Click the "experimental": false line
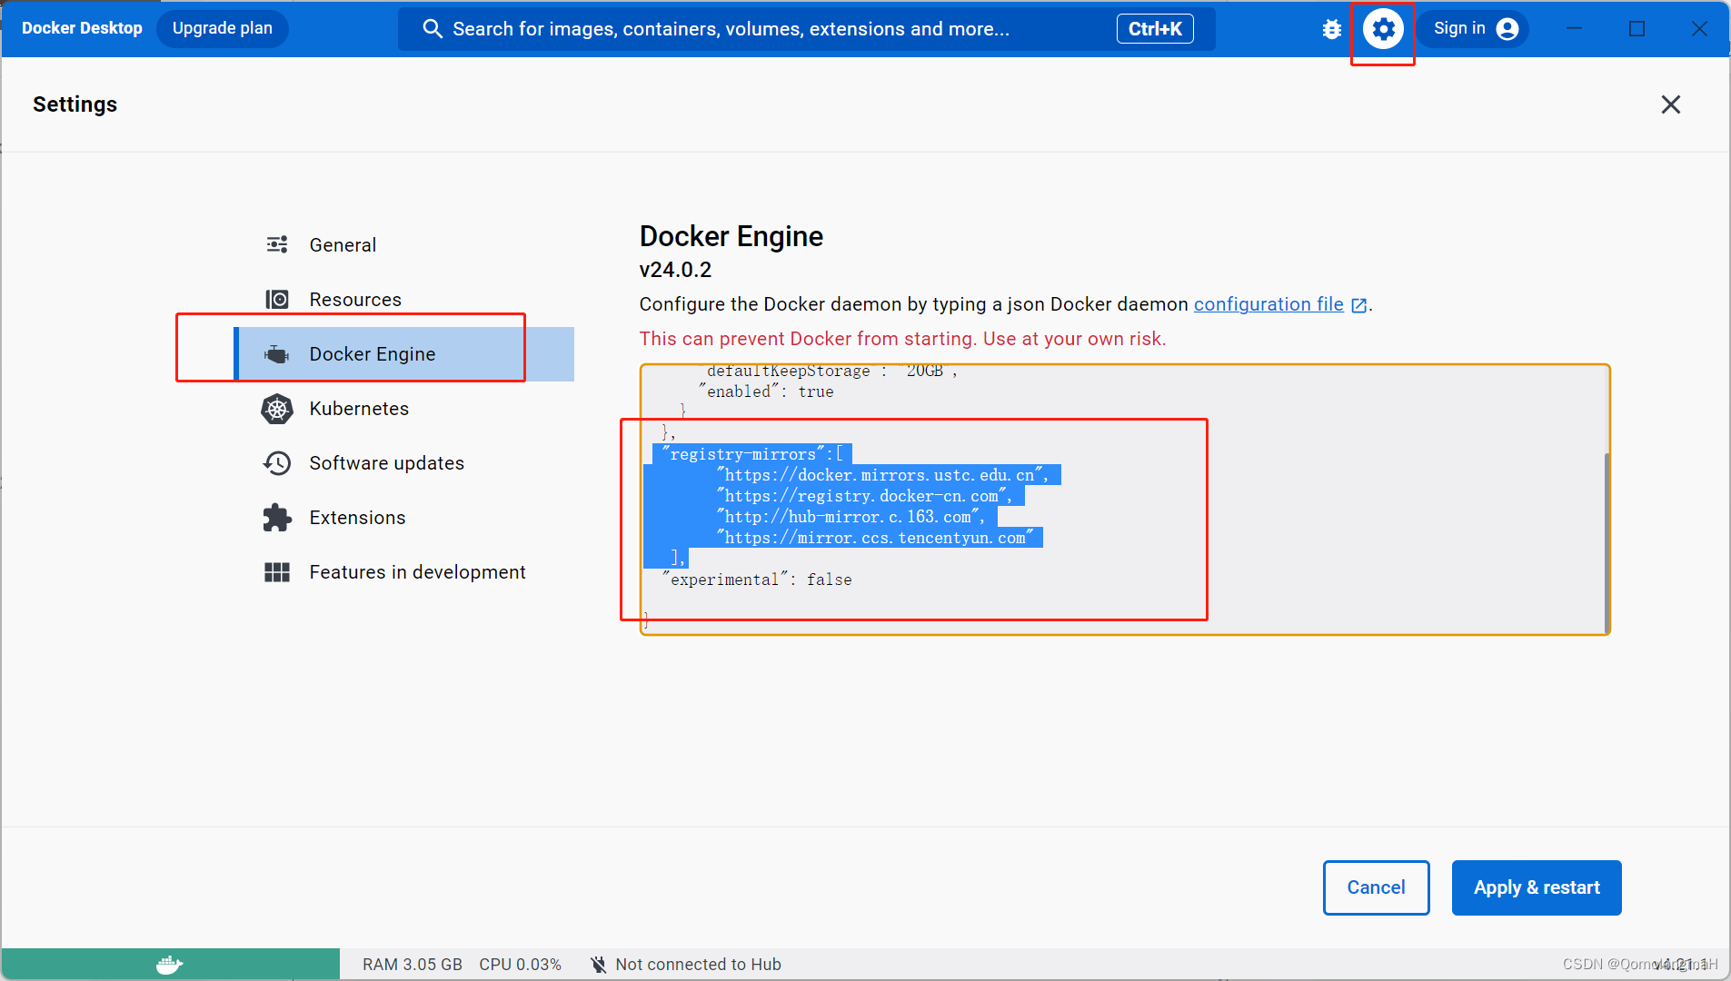Viewport: 1731px width, 981px height. (757, 580)
